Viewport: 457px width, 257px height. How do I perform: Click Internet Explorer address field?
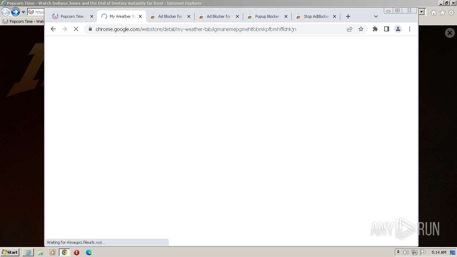click(36, 12)
